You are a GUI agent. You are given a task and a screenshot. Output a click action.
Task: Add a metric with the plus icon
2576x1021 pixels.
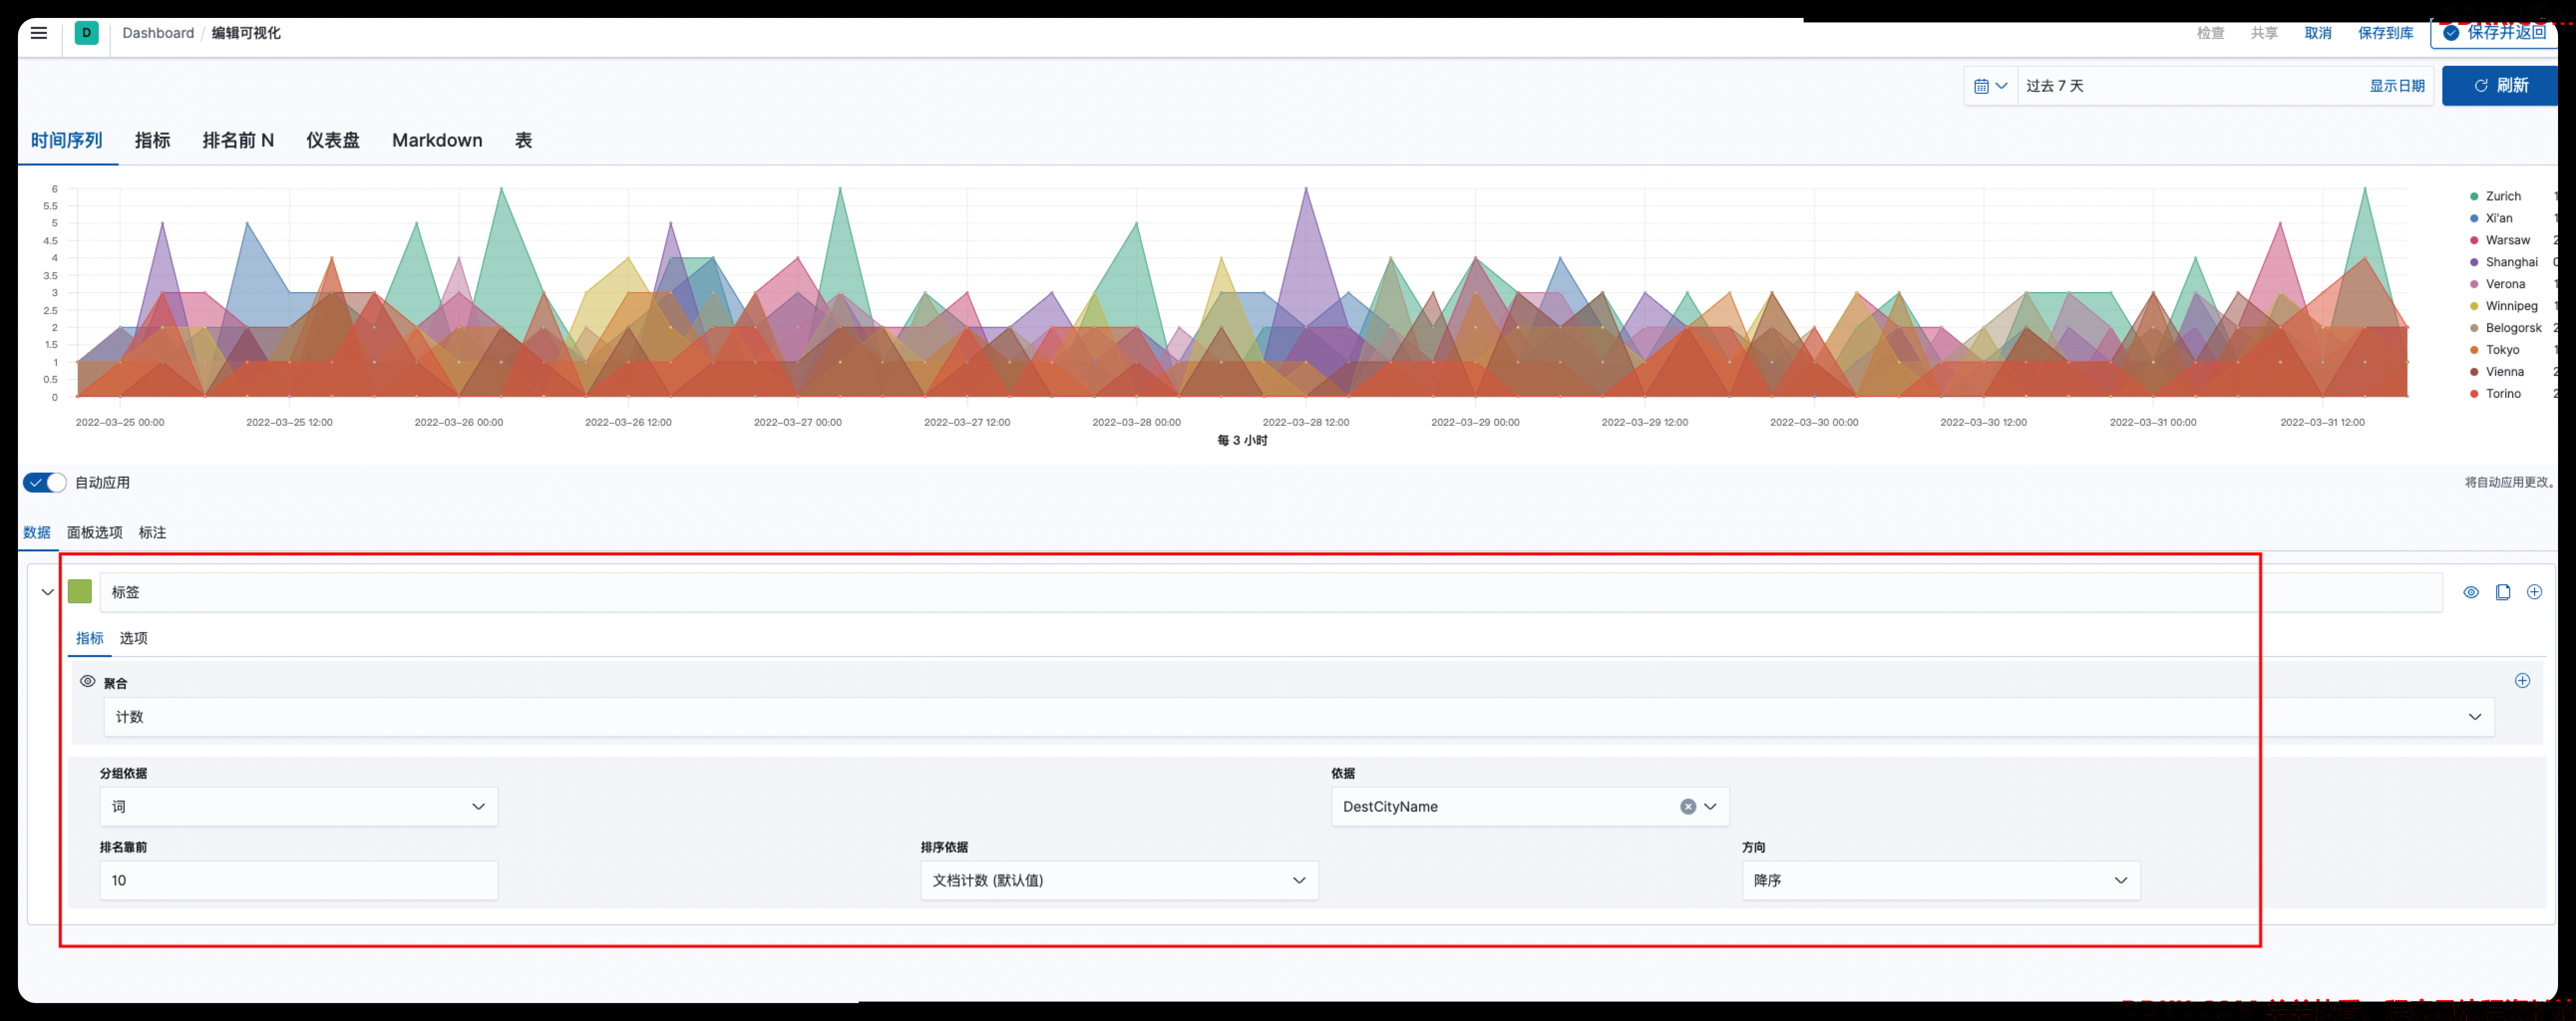(2523, 681)
